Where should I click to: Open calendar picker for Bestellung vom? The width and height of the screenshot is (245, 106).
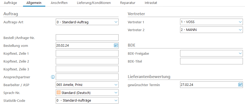coord(116,46)
